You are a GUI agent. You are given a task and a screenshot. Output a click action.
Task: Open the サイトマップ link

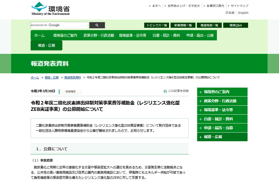point(240,6)
